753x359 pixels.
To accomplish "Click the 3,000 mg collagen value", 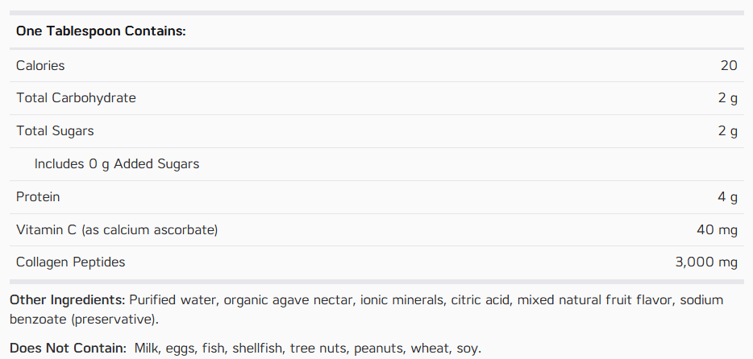I will pyautogui.click(x=706, y=262).
